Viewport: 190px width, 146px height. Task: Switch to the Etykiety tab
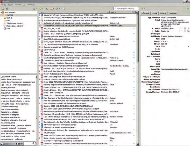click(163, 13)
